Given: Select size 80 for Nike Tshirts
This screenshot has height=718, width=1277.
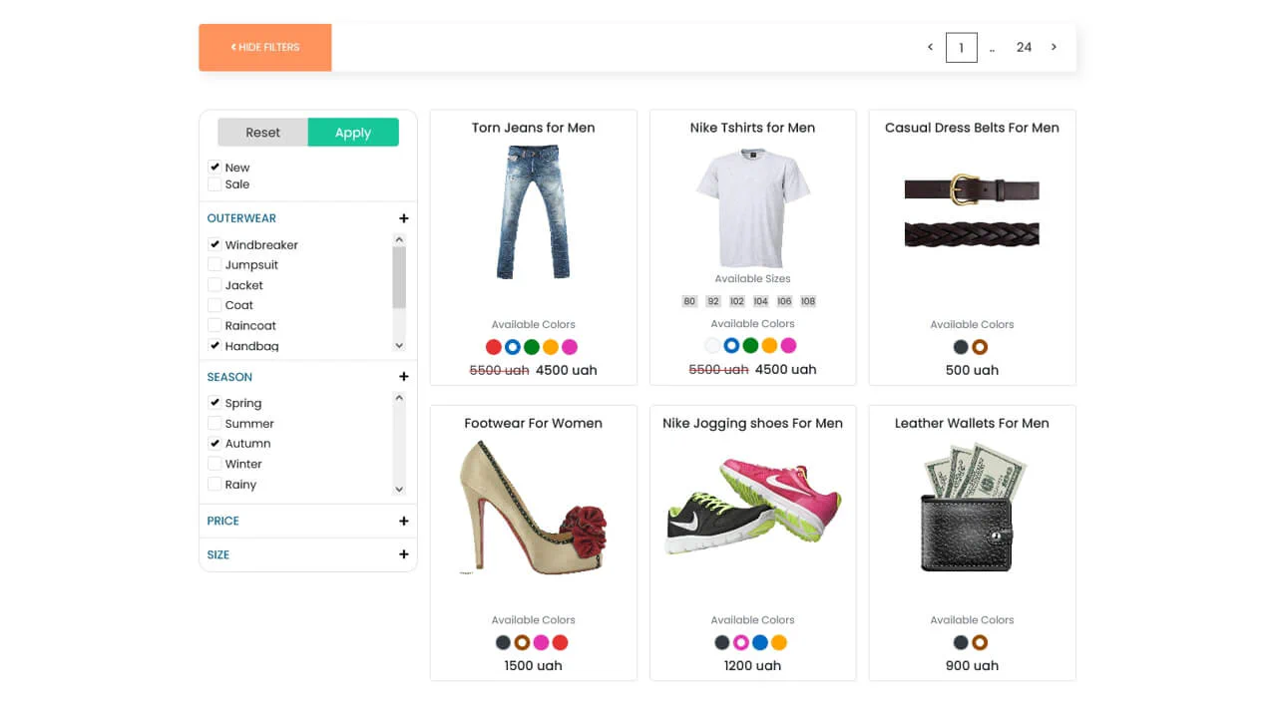Looking at the screenshot, I should coord(689,301).
